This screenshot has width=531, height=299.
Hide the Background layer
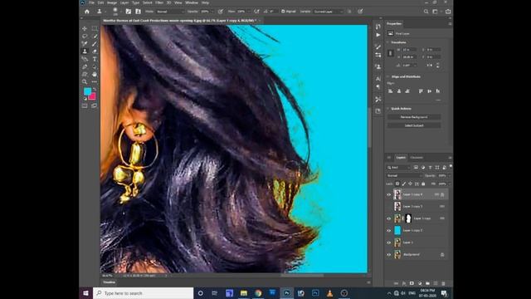389,255
